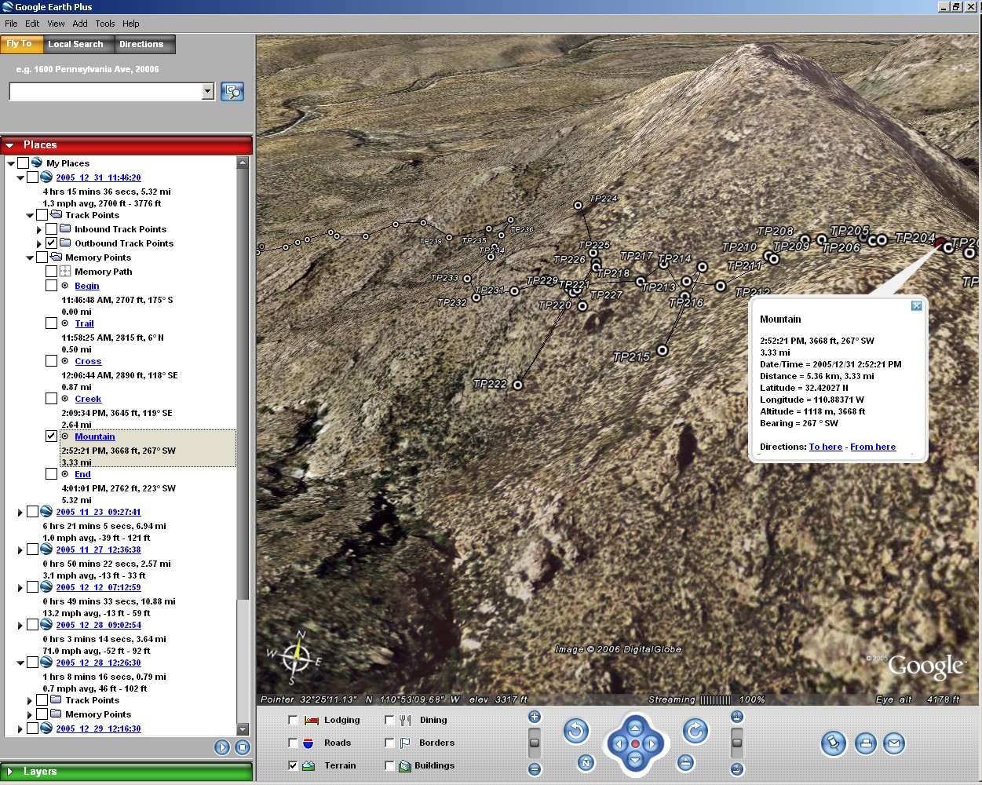Viewport: 982px width, 785px height.
Task: Enable the Lodging layer checkbox
Action: click(x=293, y=720)
